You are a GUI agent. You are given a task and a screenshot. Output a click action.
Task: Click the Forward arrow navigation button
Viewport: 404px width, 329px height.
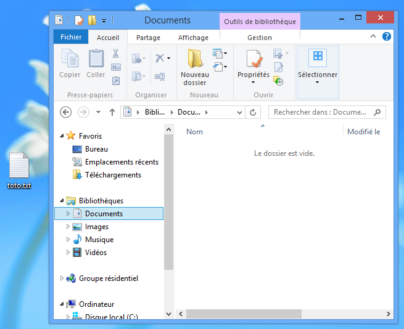point(83,112)
